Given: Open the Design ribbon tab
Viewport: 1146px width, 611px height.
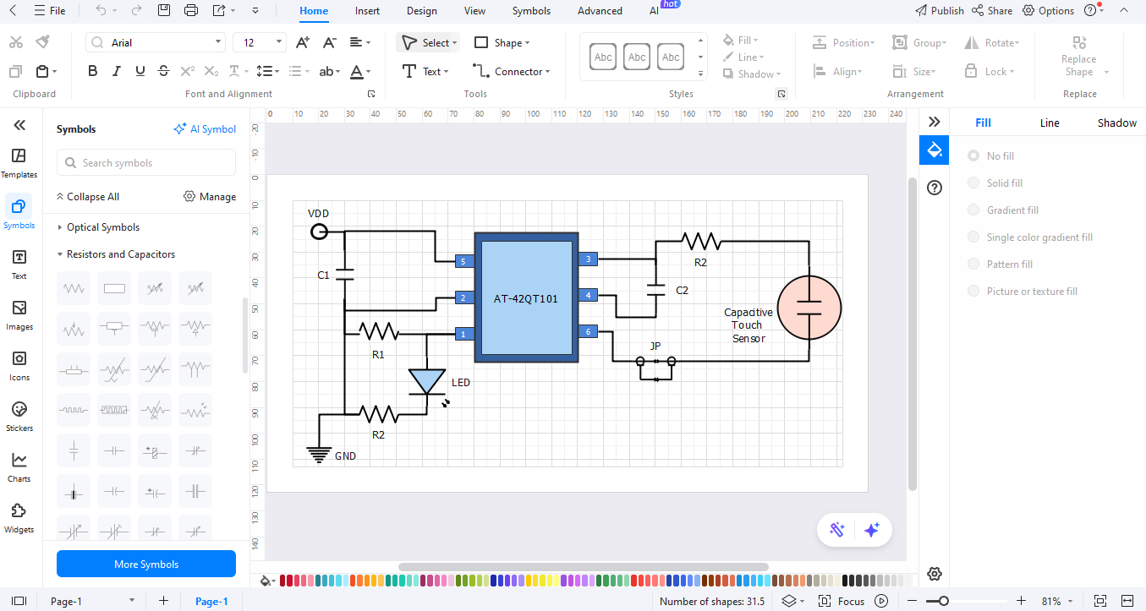Looking at the screenshot, I should (421, 11).
